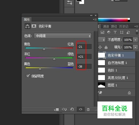Delete adjustment layer trash icon

(88, 109)
